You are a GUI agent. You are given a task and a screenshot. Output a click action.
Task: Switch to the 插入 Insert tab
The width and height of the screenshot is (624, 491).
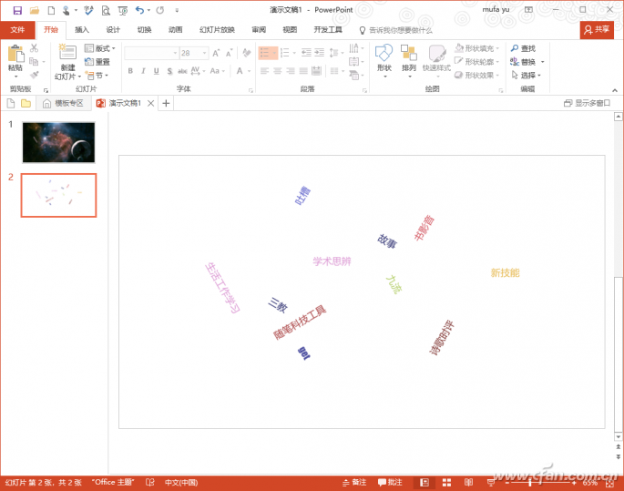[82, 30]
